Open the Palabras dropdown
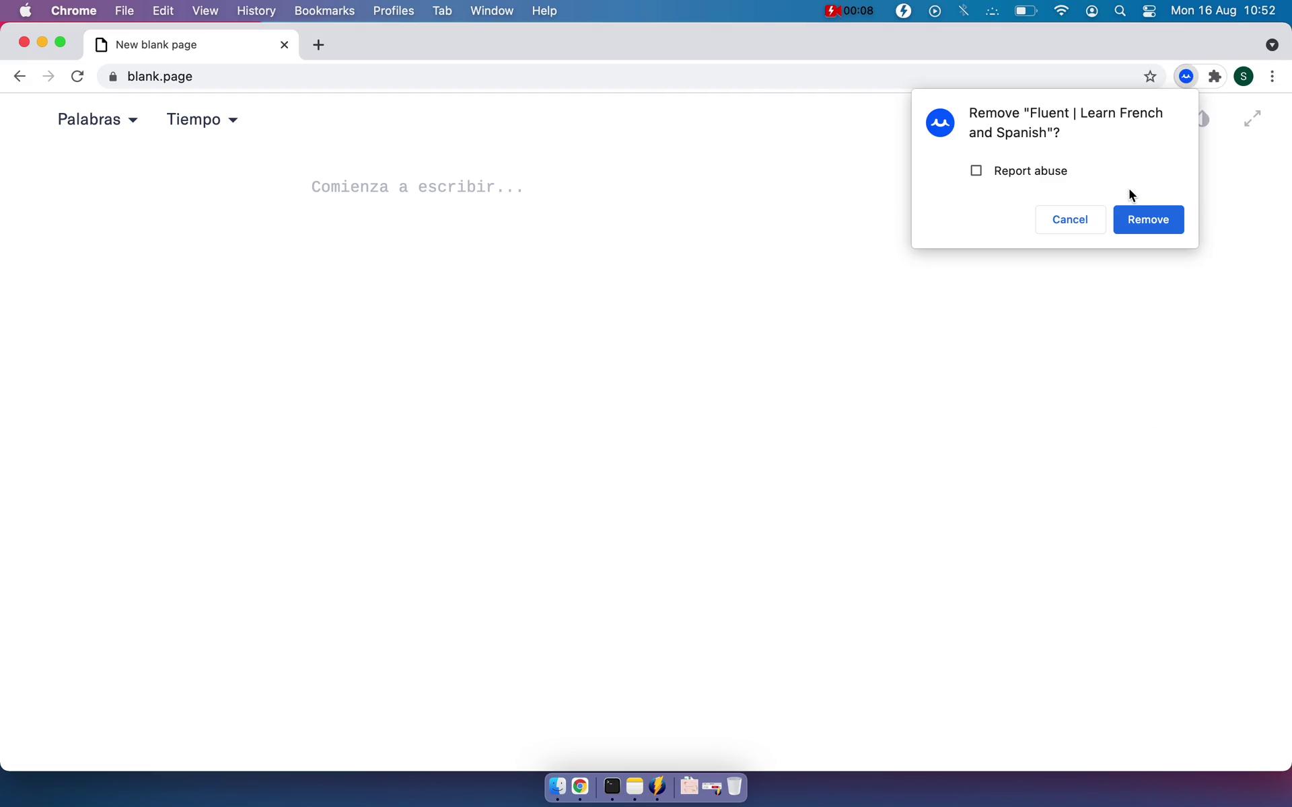The width and height of the screenshot is (1292, 807). click(98, 120)
